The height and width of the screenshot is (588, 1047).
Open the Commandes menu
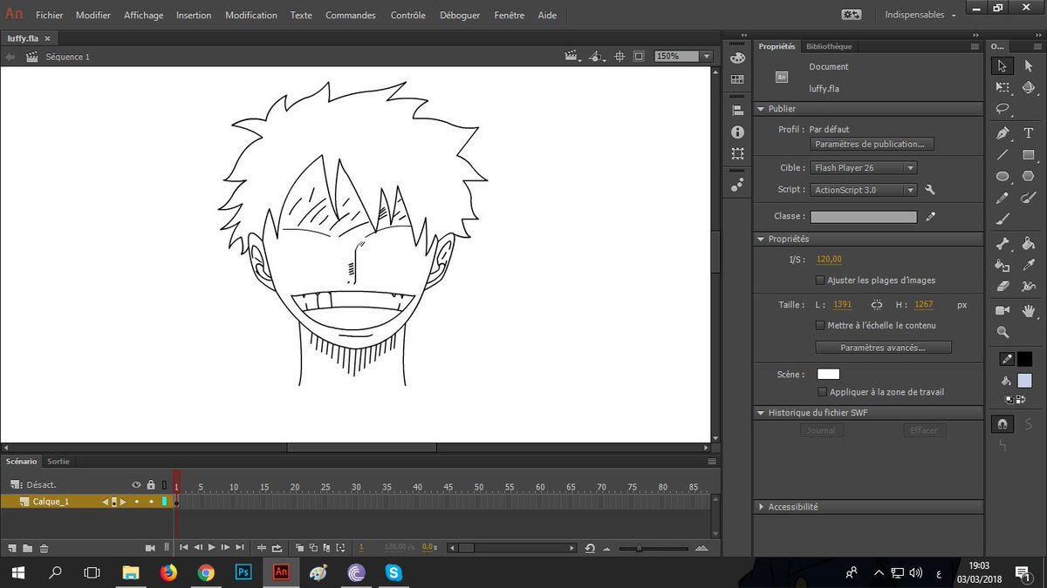(351, 15)
